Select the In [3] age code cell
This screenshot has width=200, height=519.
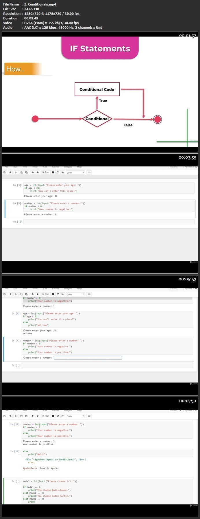pos(109,188)
